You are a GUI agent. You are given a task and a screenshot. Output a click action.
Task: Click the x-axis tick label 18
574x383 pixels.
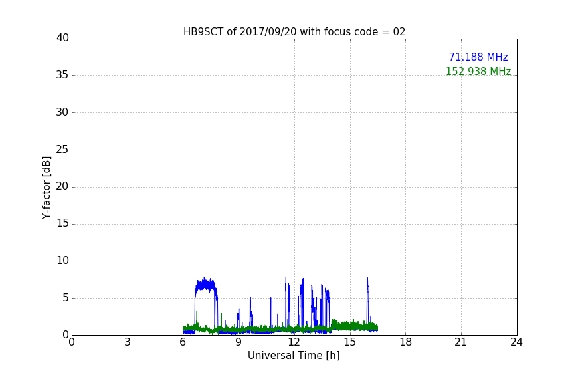click(x=406, y=342)
